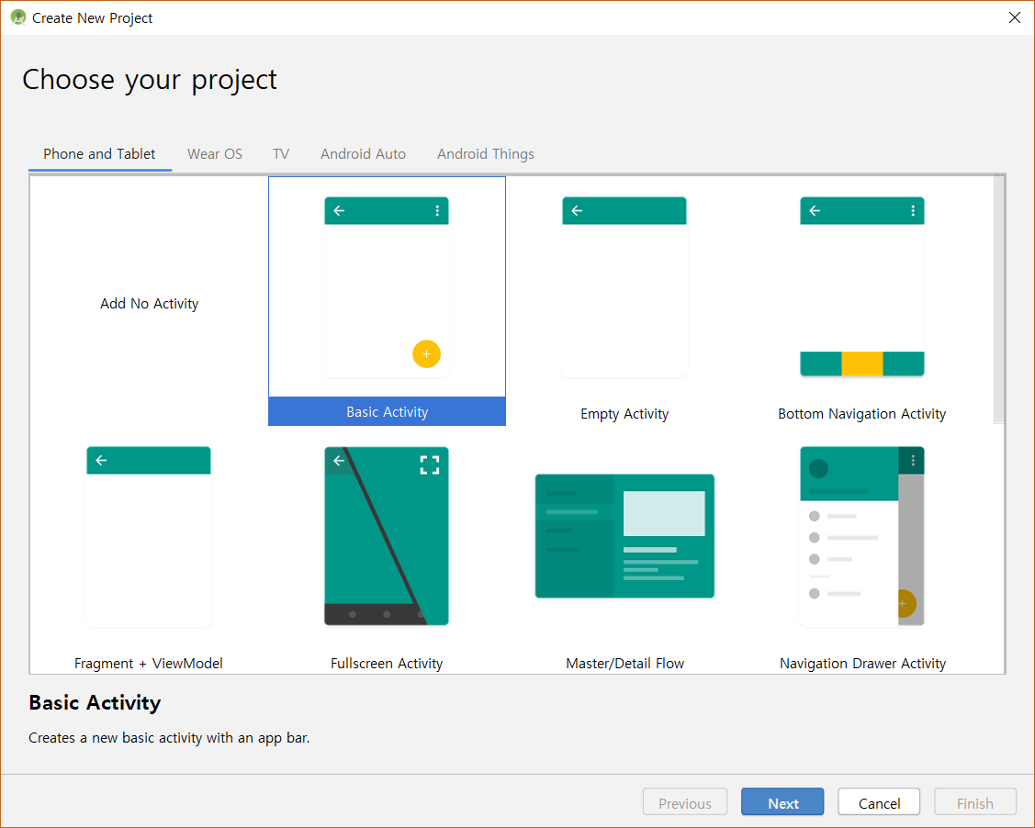Click the template list vertical scrollbar thumb
This screenshot has width=1035, height=828.
point(999,299)
